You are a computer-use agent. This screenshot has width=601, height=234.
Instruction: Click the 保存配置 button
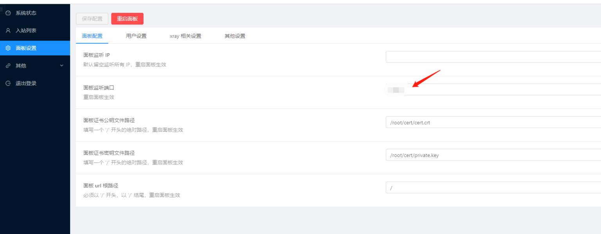pos(92,19)
